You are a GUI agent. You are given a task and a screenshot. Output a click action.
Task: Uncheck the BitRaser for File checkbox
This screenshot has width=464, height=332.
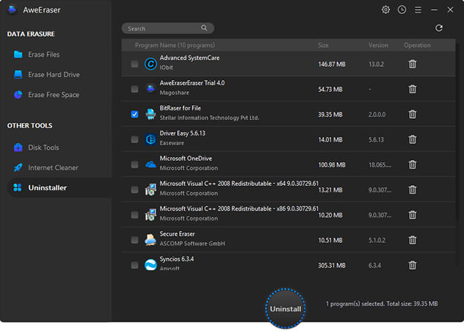click(134, 114)
